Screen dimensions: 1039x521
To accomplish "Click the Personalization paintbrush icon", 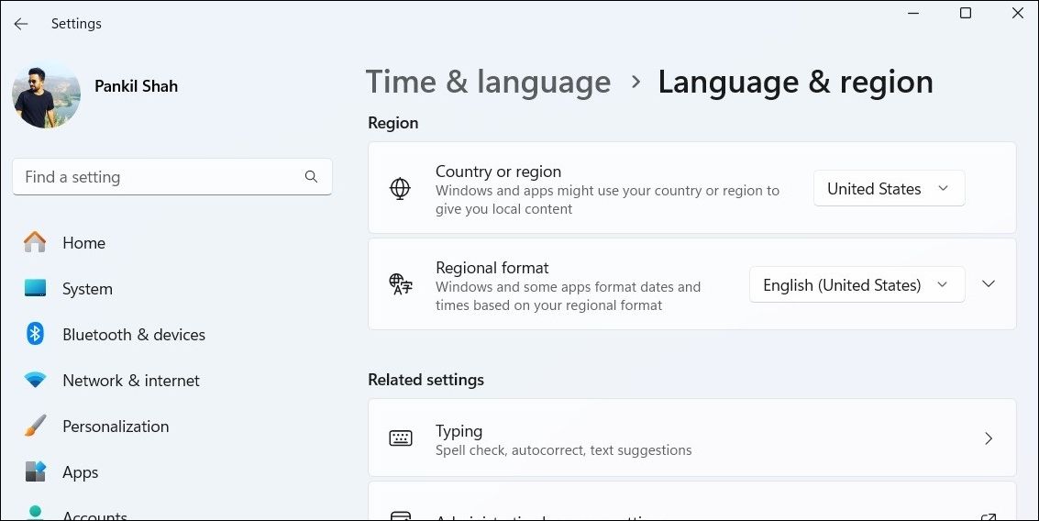I will (x=35, y=427).
